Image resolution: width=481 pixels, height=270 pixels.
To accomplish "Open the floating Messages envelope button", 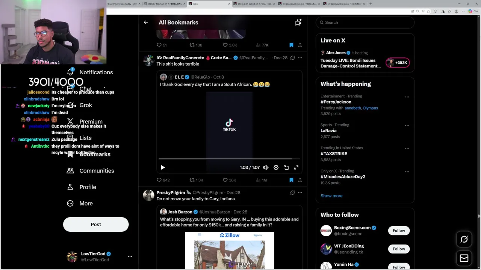I will click(x=464, y=258).
